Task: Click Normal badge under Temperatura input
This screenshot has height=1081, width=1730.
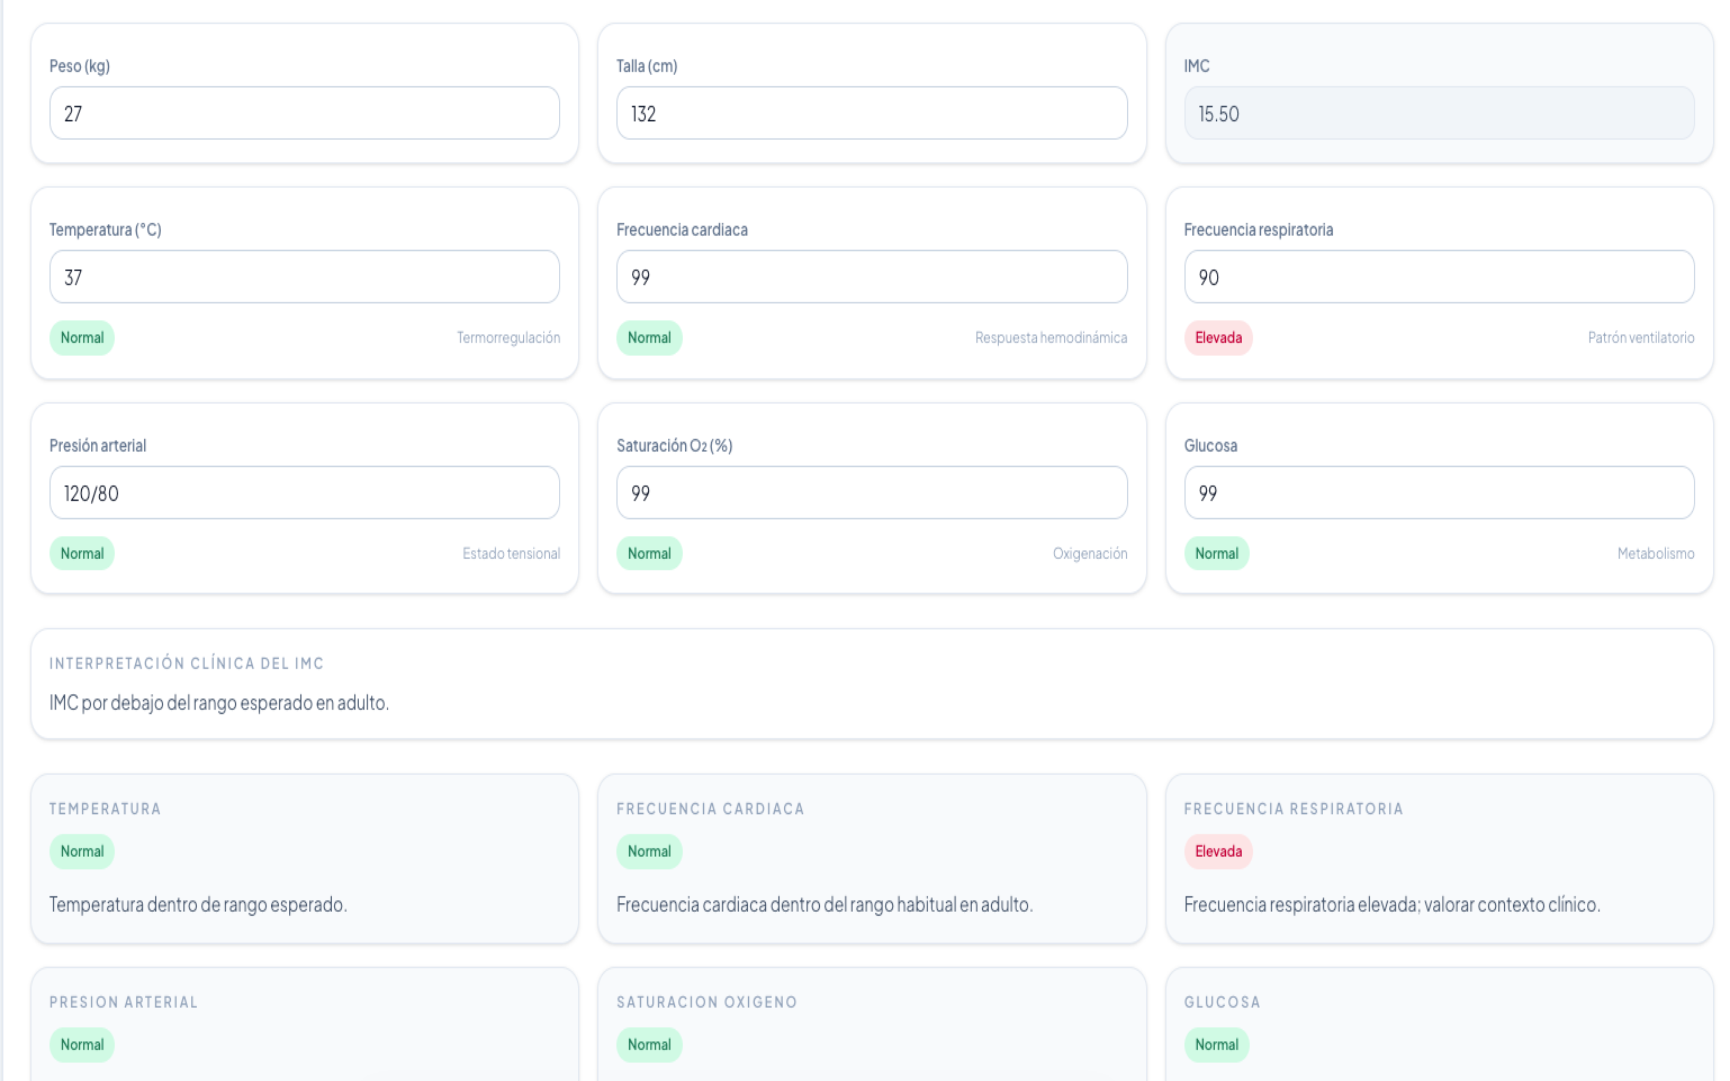Action: click(81, 338)
